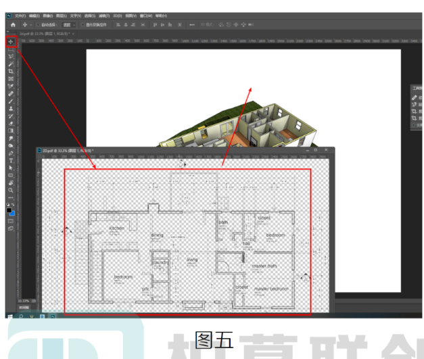
Task: Open the 滤镜(T) Filter menu
Action: [104, 16]
